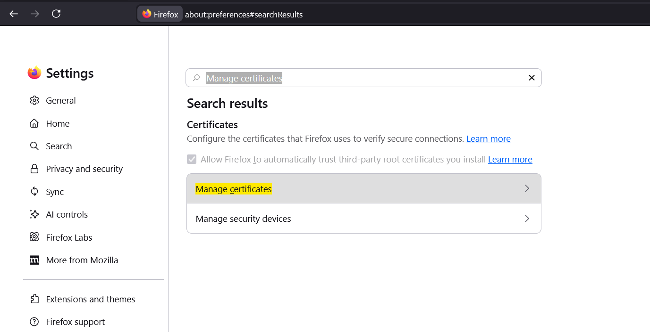This screenshot has width=650, height=332.
Task: Click inside the settings search field
Action: 363,78
